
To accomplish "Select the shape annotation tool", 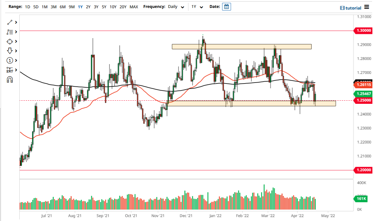I will pos(9,41).
